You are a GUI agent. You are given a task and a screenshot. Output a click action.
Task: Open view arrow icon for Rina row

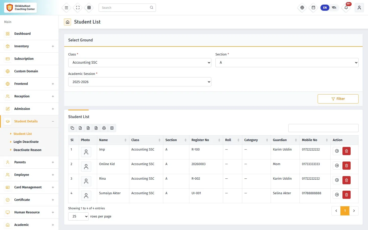click(x=337, y=180)
